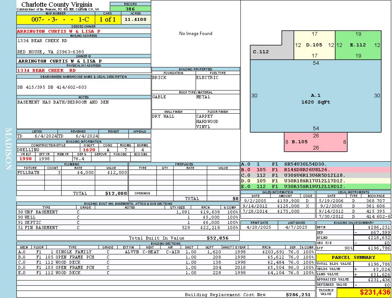Image resolution: width=392 pixels, height=298 pixels.
Task: Click the green record number 386
Action: click(130, 9)
